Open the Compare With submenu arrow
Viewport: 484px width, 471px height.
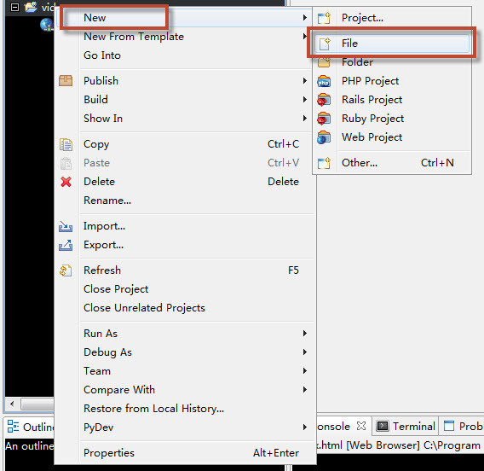pyautogui.click(x=305, y=390)
